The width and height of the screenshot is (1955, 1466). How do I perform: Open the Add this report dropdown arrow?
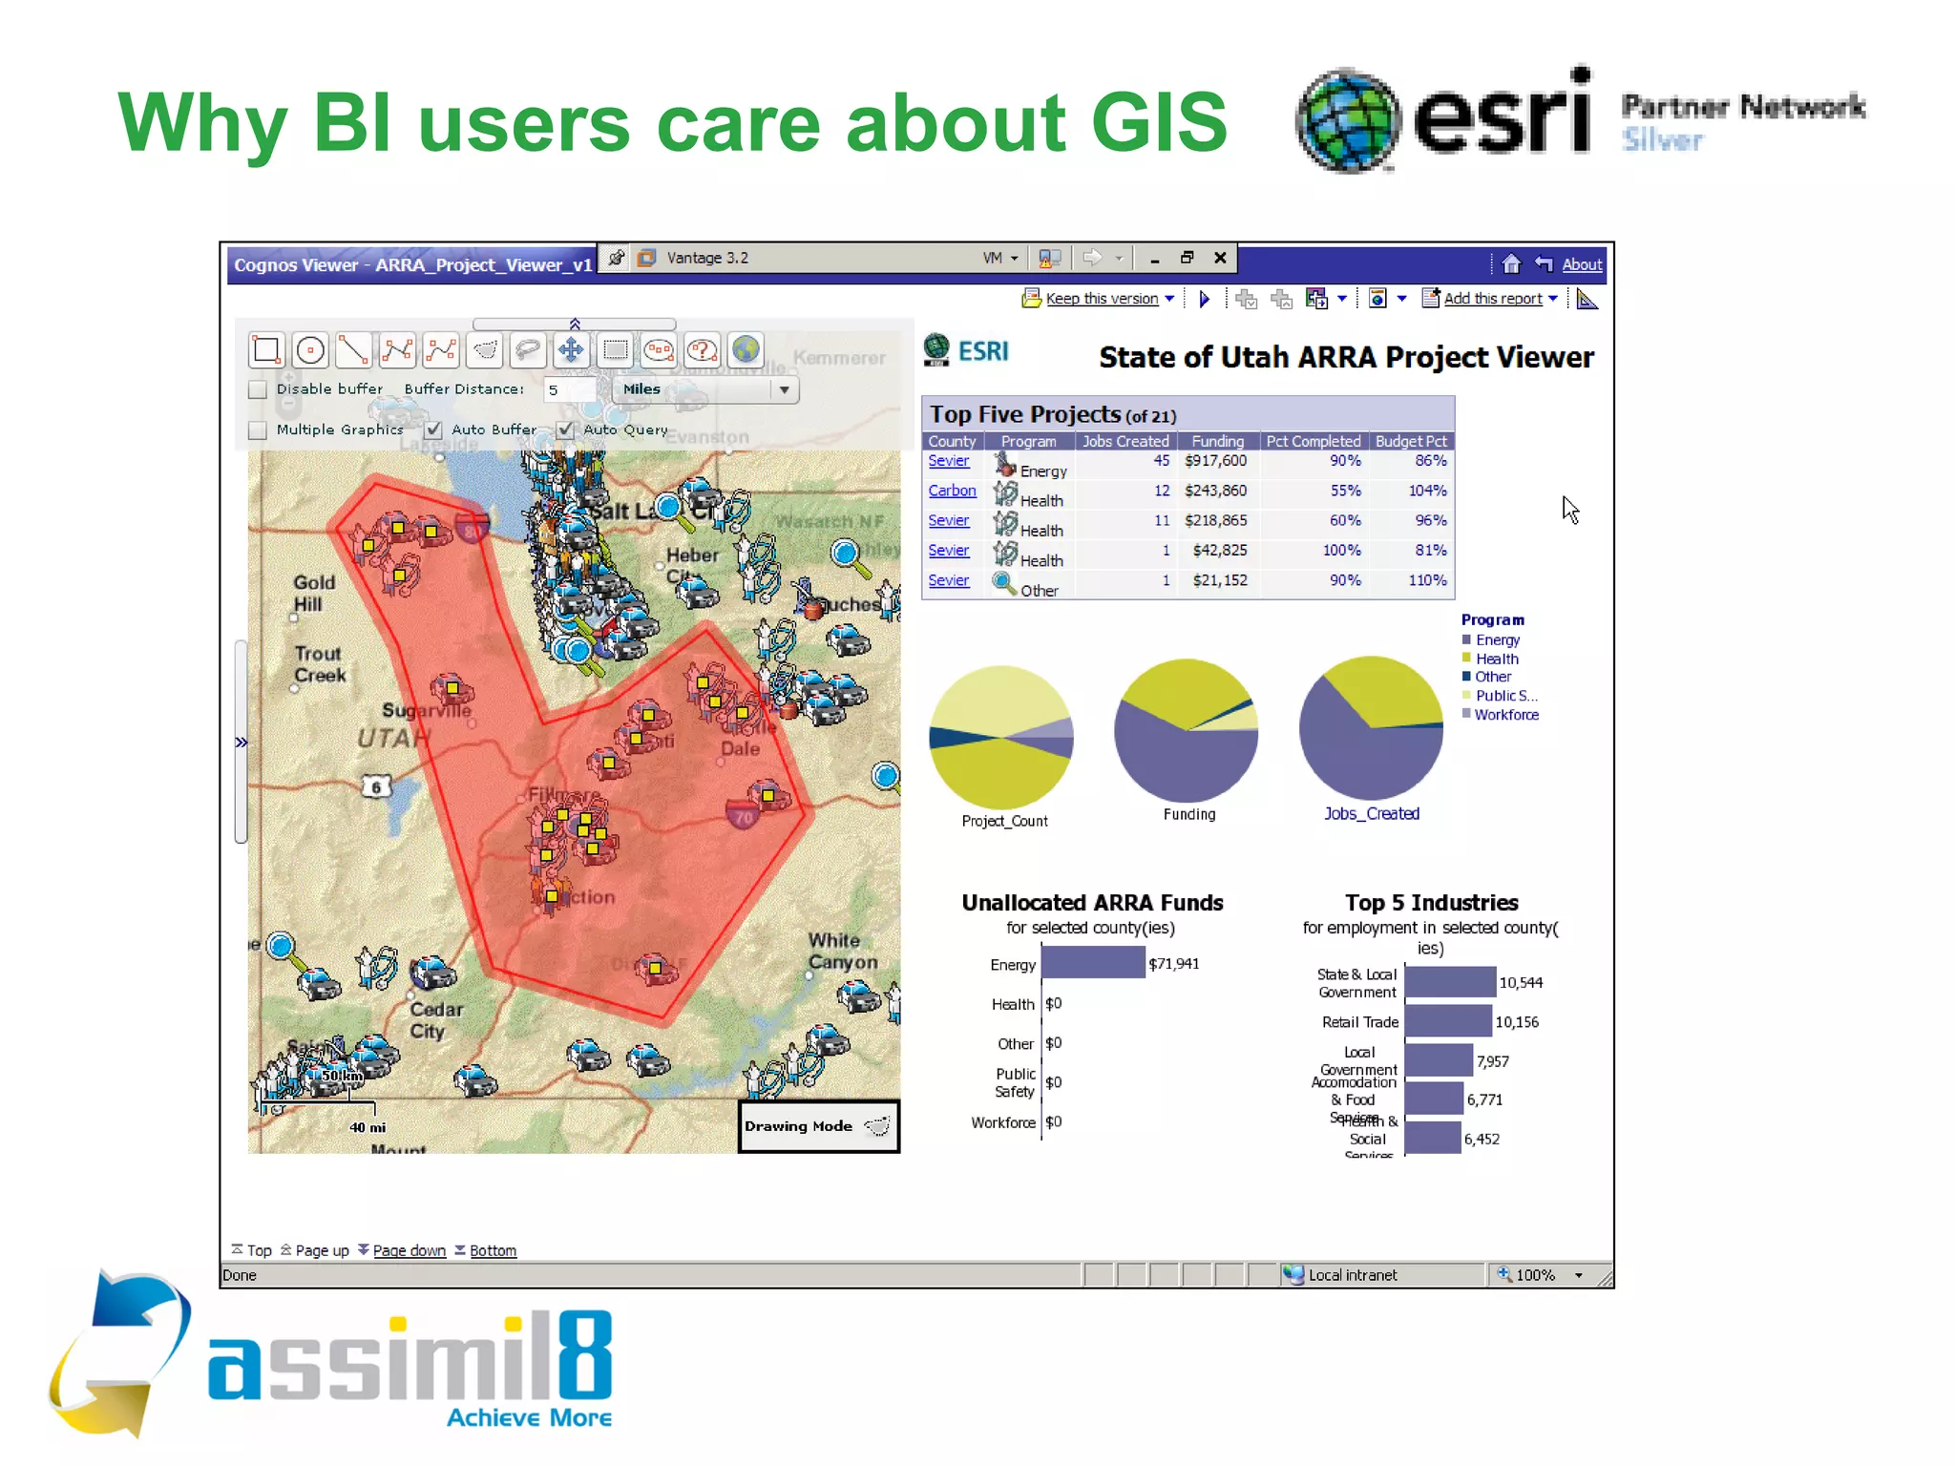pyautogui.click(x=1553, y=299)
